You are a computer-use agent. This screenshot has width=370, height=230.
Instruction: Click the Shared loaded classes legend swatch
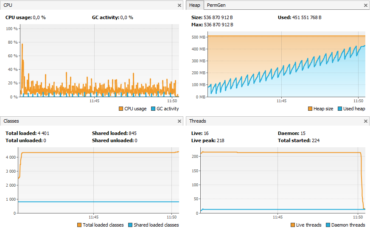(x=130, y=225)
